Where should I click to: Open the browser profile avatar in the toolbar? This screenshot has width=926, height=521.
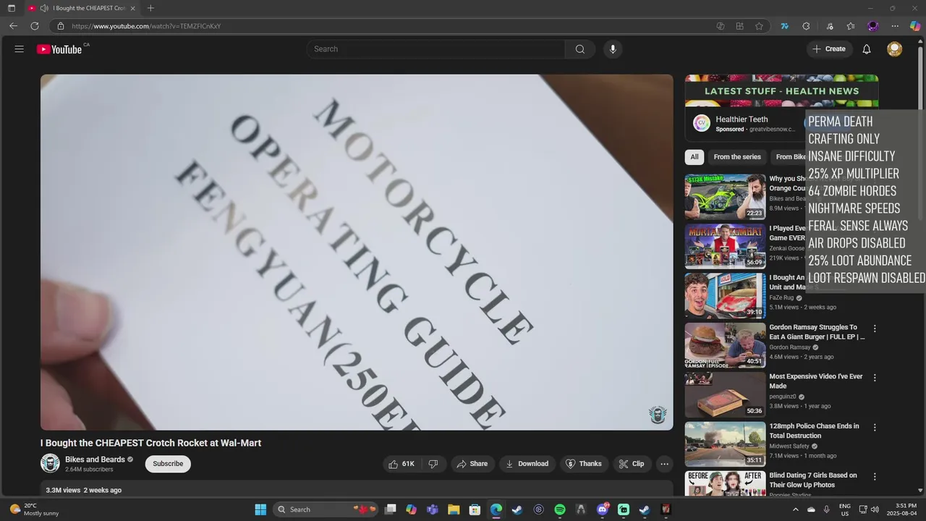pos(873,26)
